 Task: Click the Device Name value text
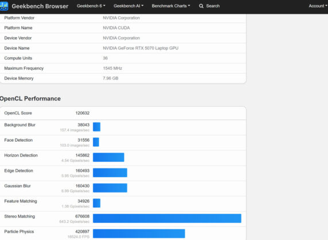tap(140, 48)
